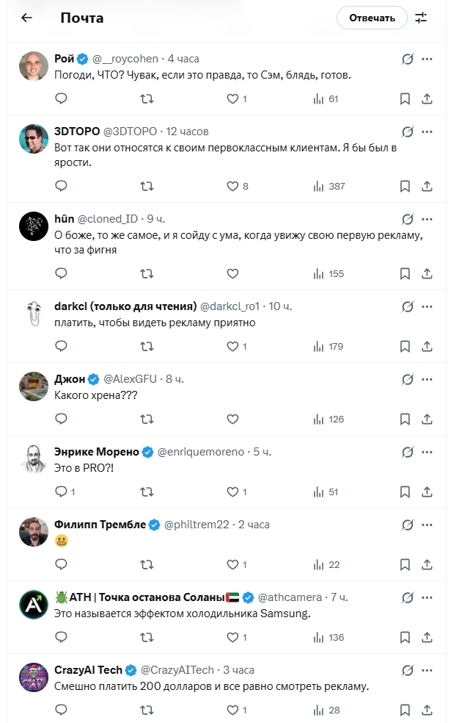This screenshot has width=451, height=723.
Task: Expand three-dot menu on CrazyAI Tech comment
Action: 428,670
